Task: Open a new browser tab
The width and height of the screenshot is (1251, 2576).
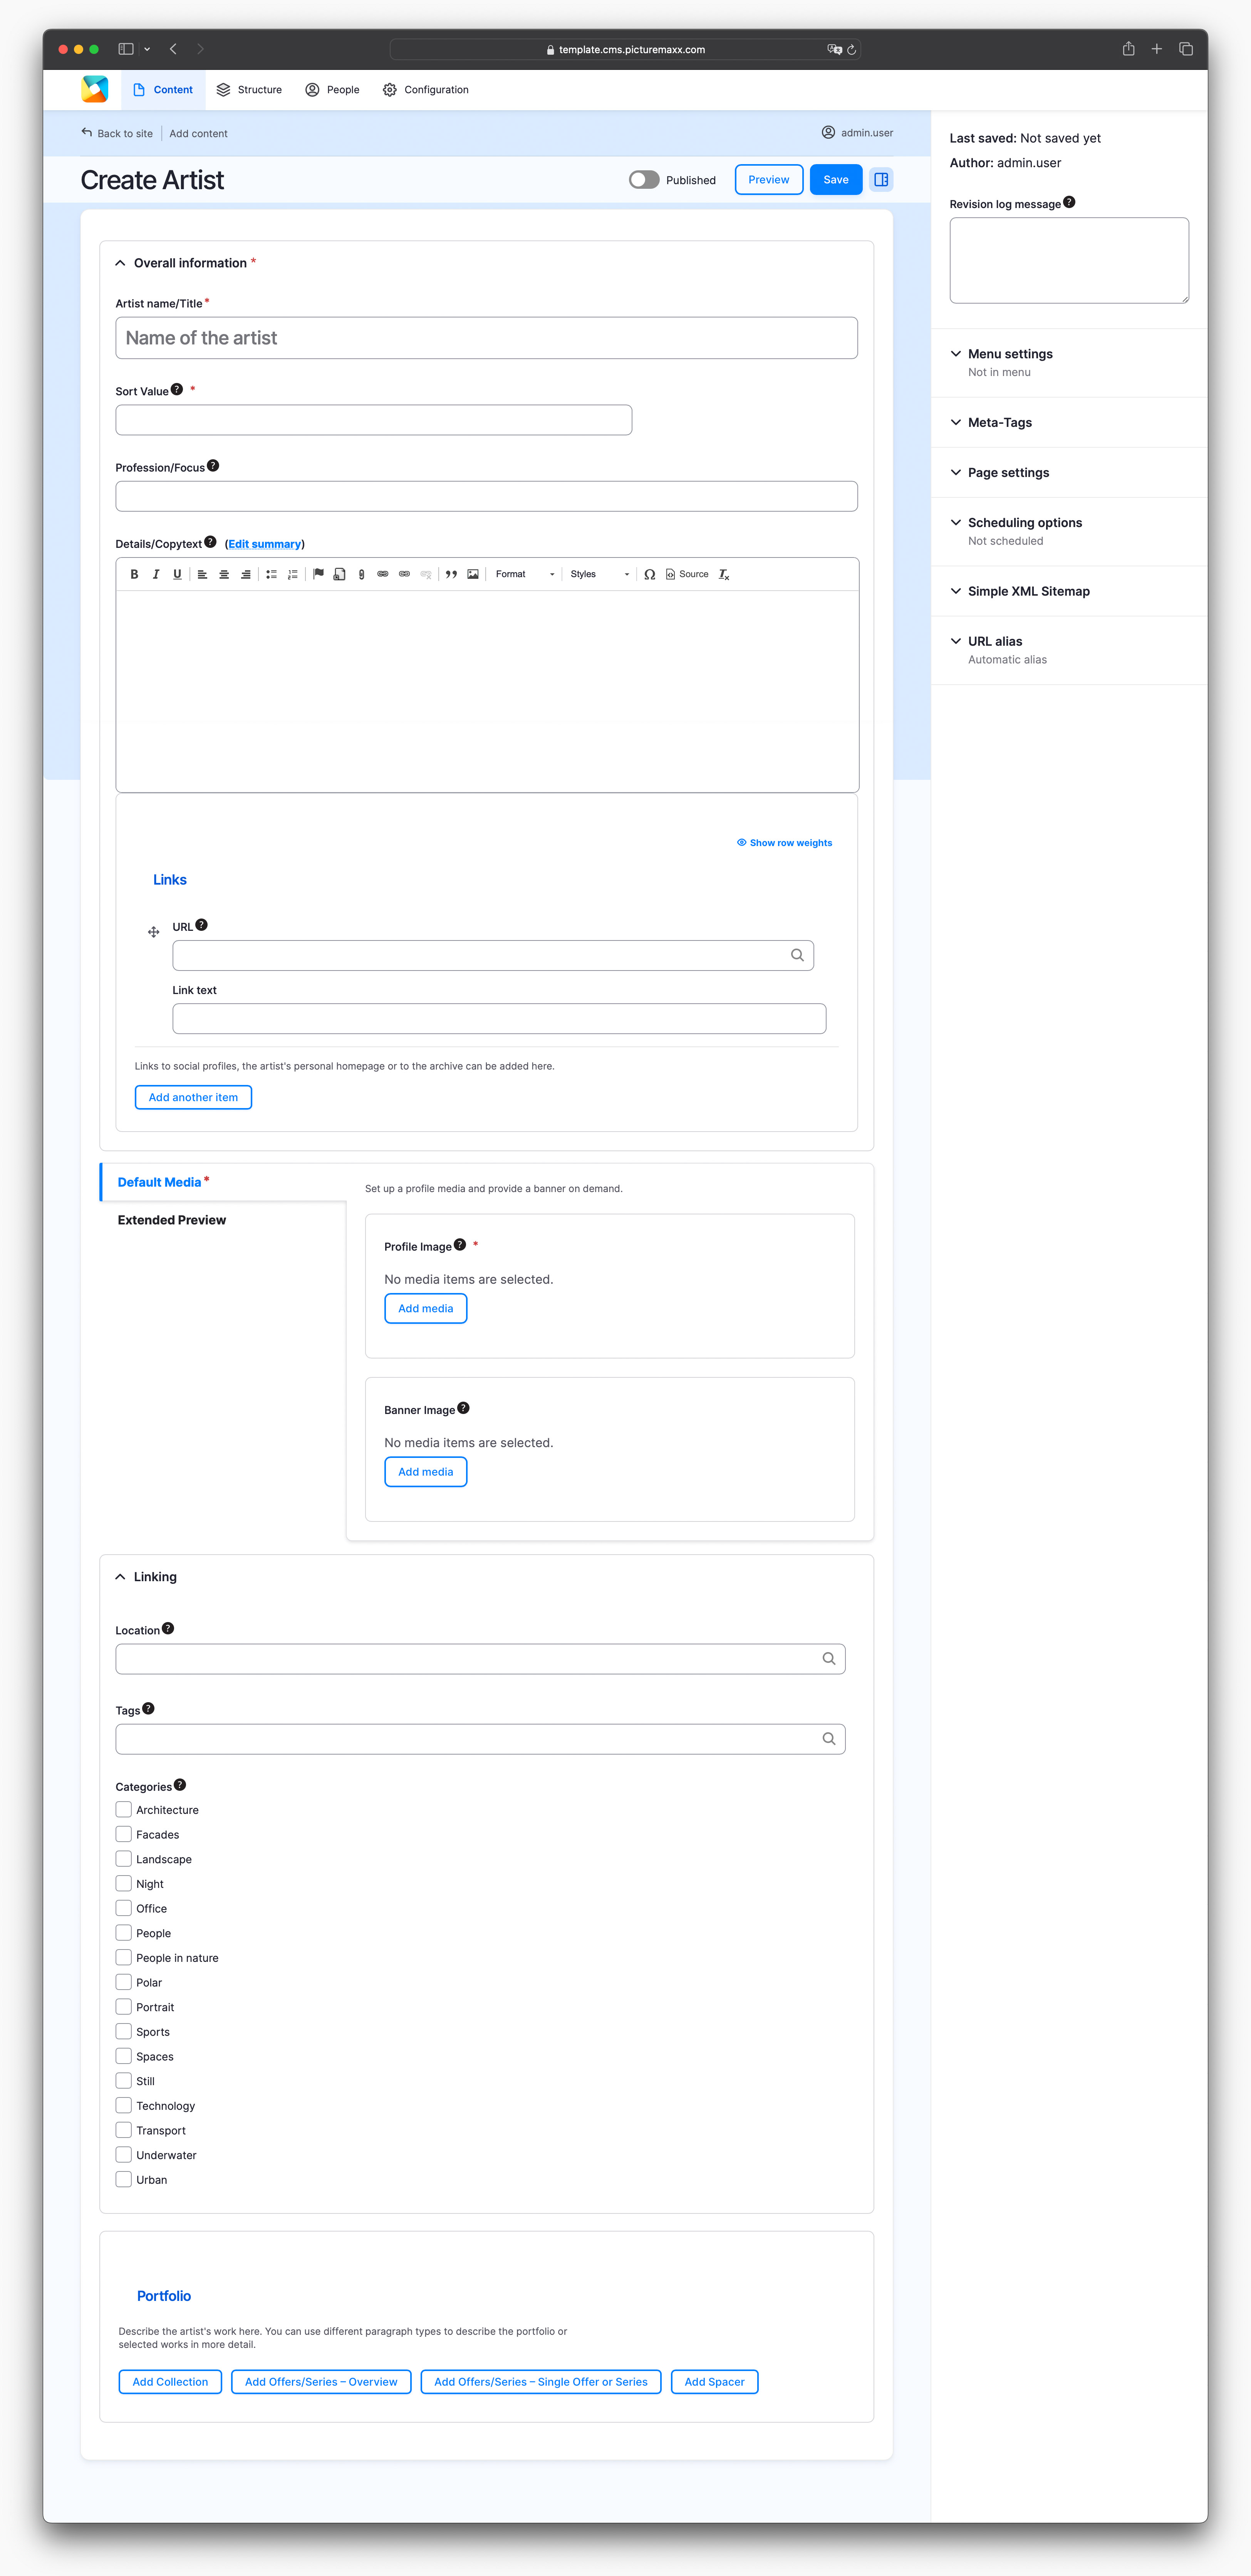Action: point(1157,49)
